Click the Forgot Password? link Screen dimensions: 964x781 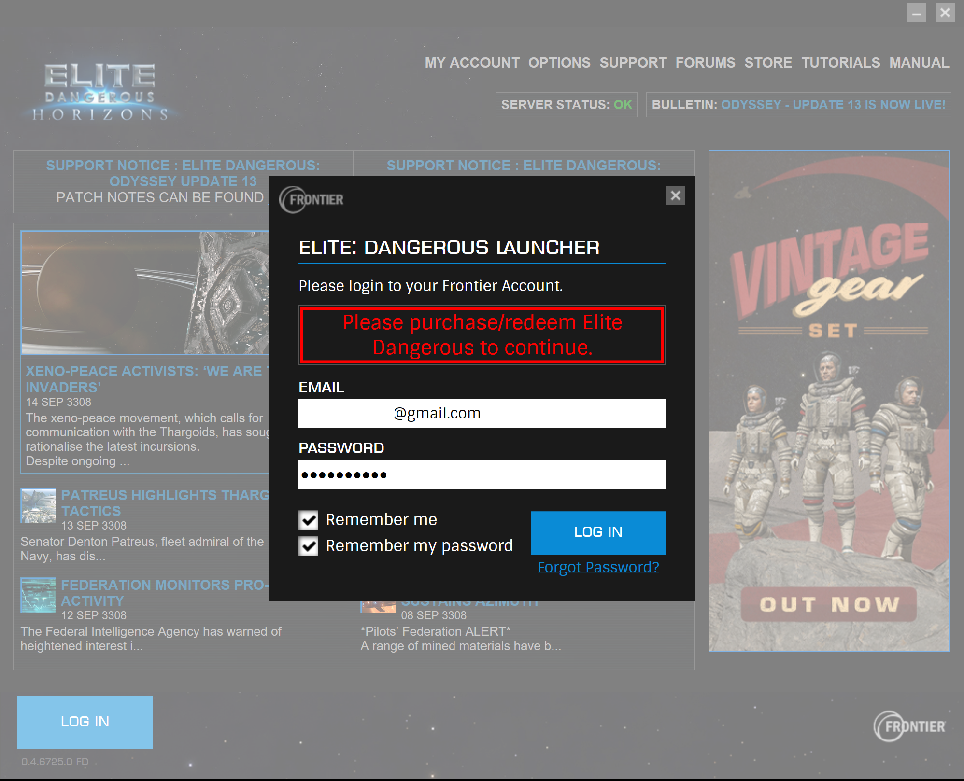(598, 567)
